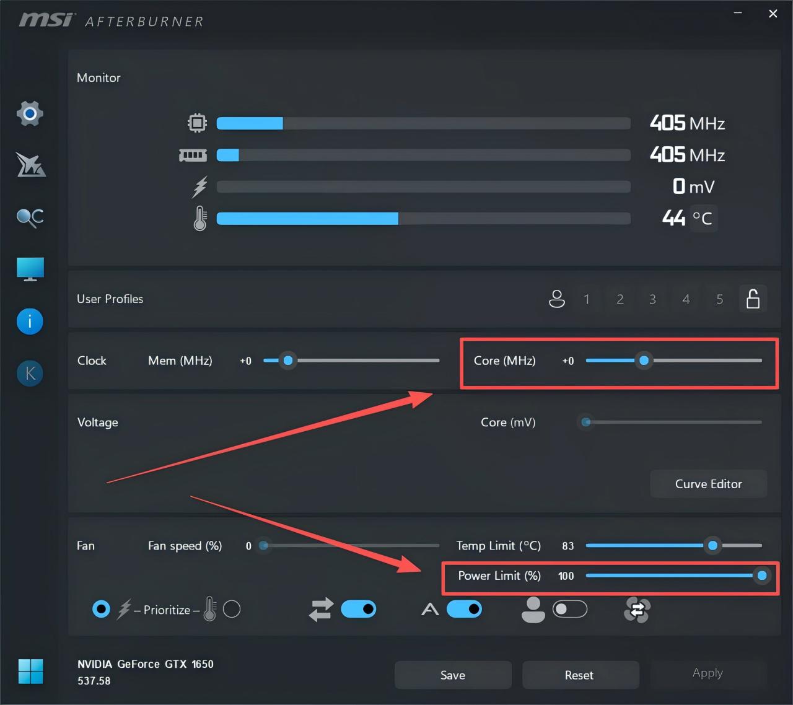Click the memory module monitor icon
The height and width of the screenshot is (705, 793).
point(193,155)
